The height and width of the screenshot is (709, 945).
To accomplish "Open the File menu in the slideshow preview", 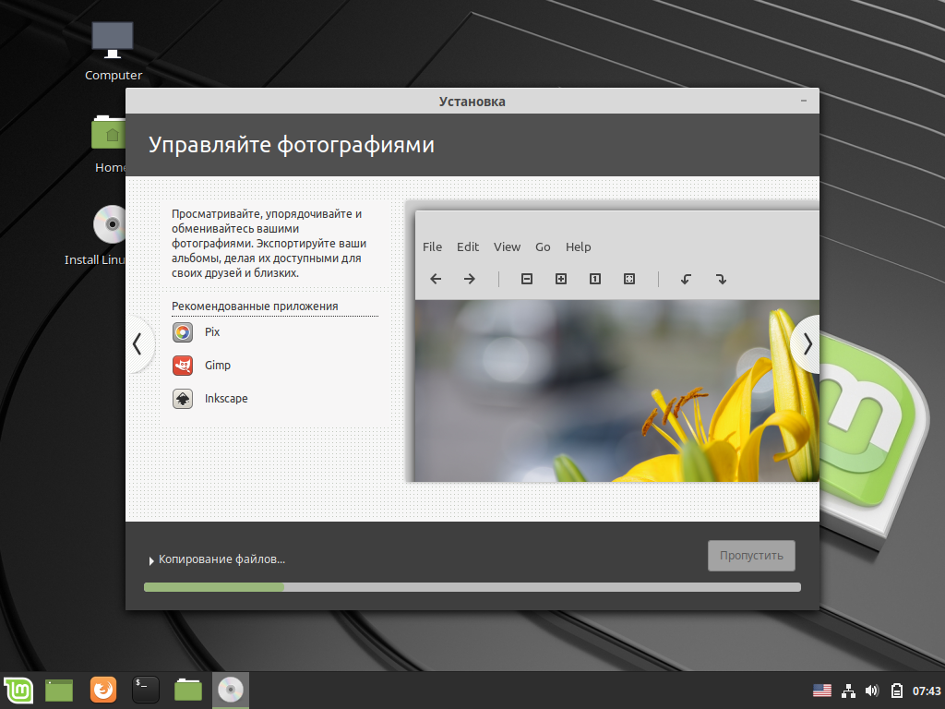I will click(432, 246).
